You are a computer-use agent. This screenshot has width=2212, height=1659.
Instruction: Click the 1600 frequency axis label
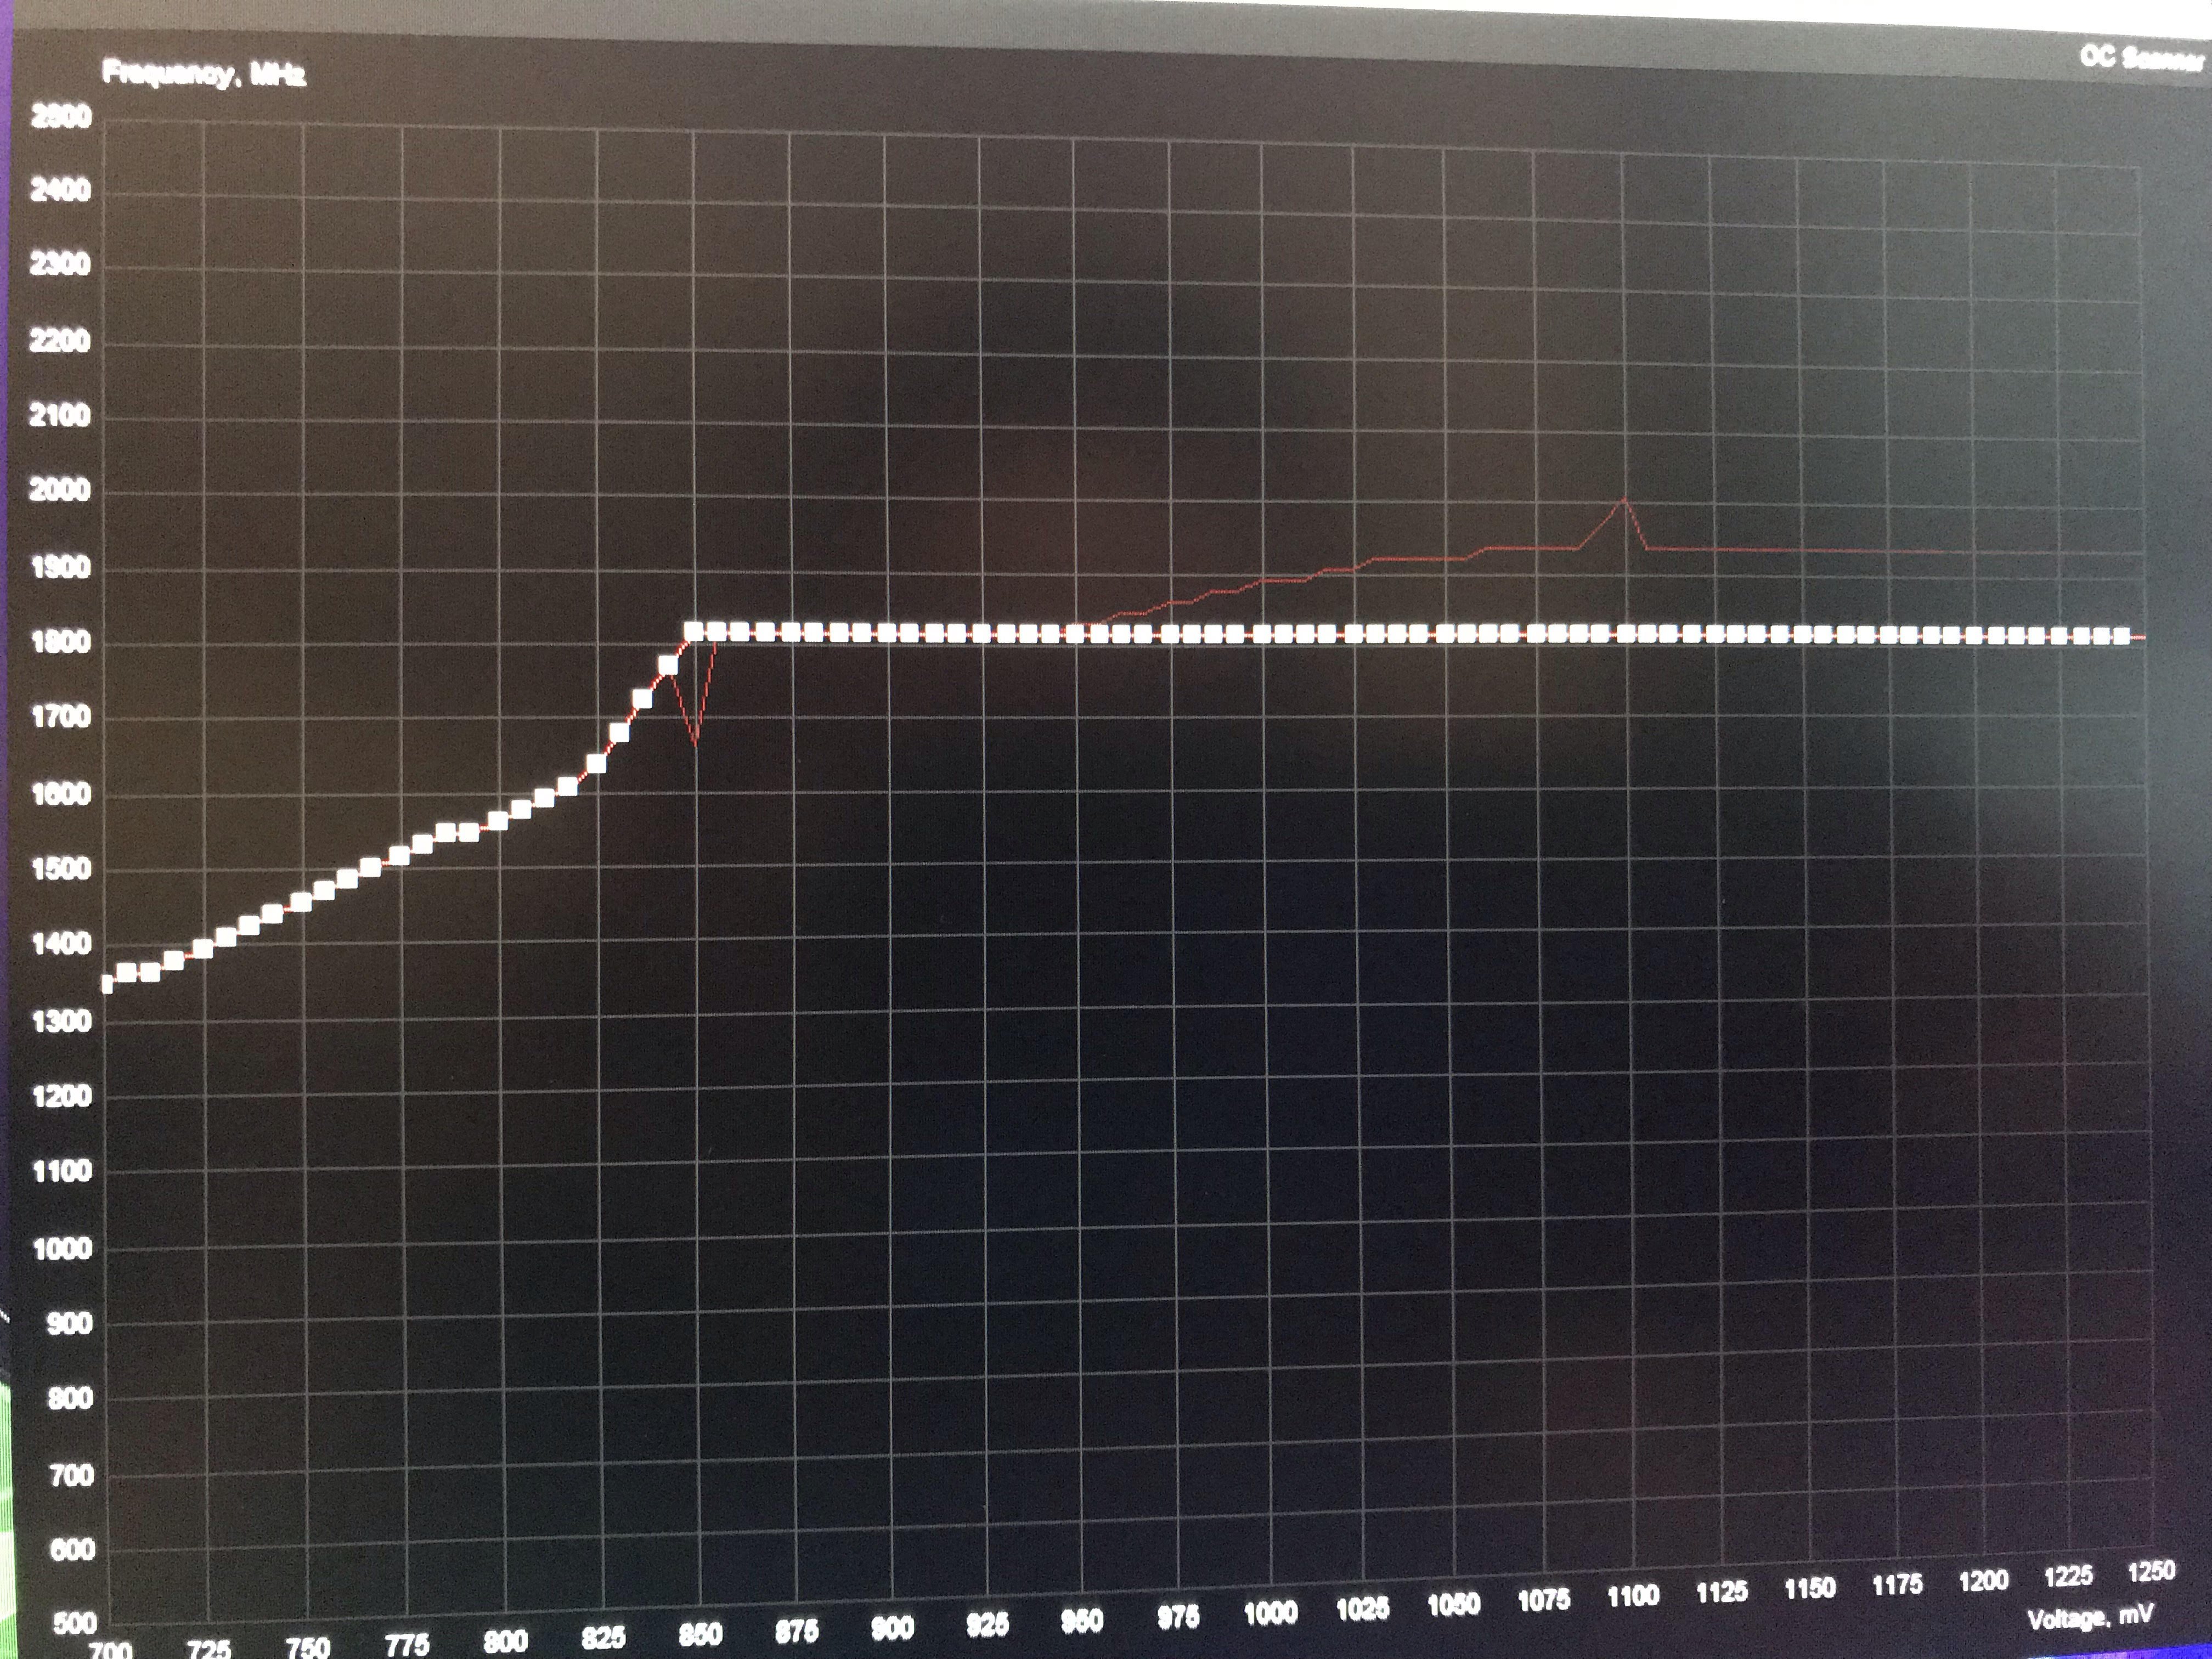(x=61, y=794)
